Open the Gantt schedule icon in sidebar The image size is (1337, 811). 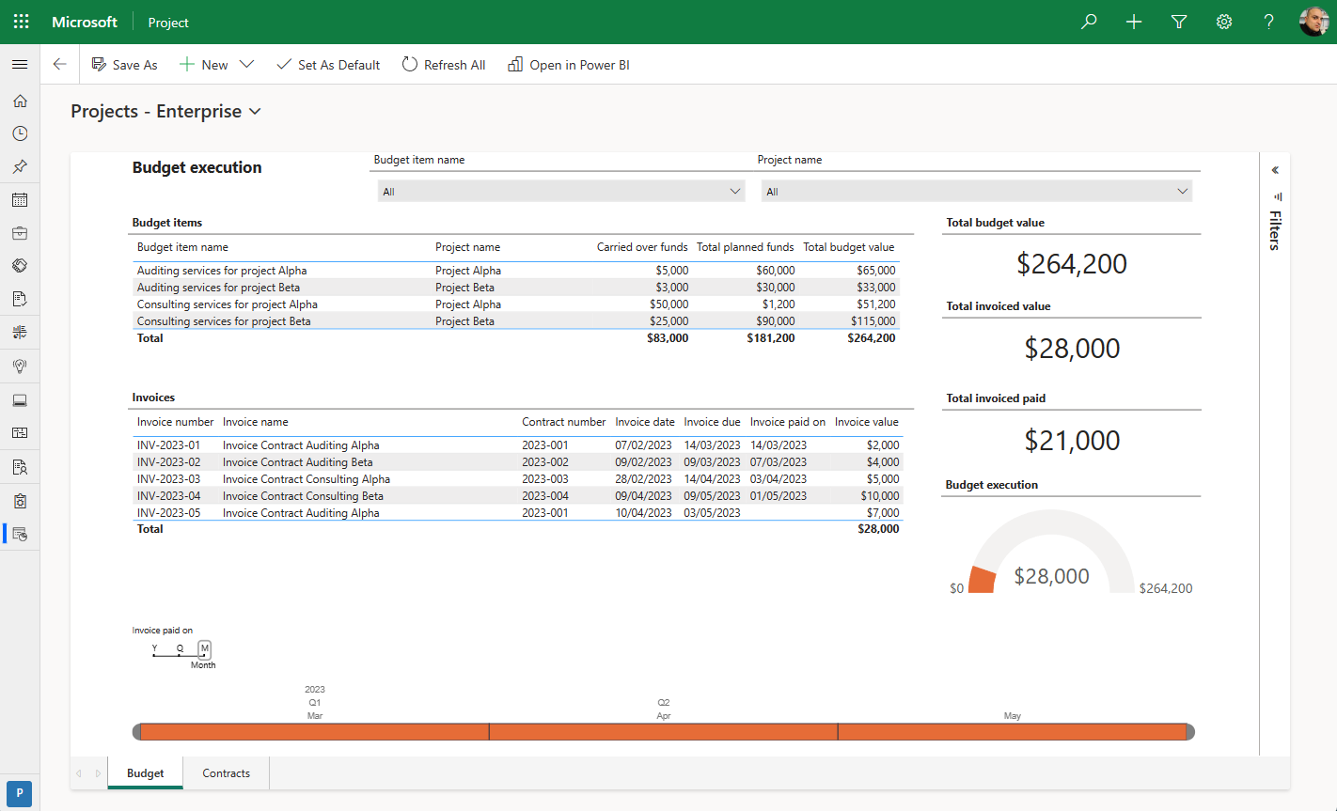(20, 333)
